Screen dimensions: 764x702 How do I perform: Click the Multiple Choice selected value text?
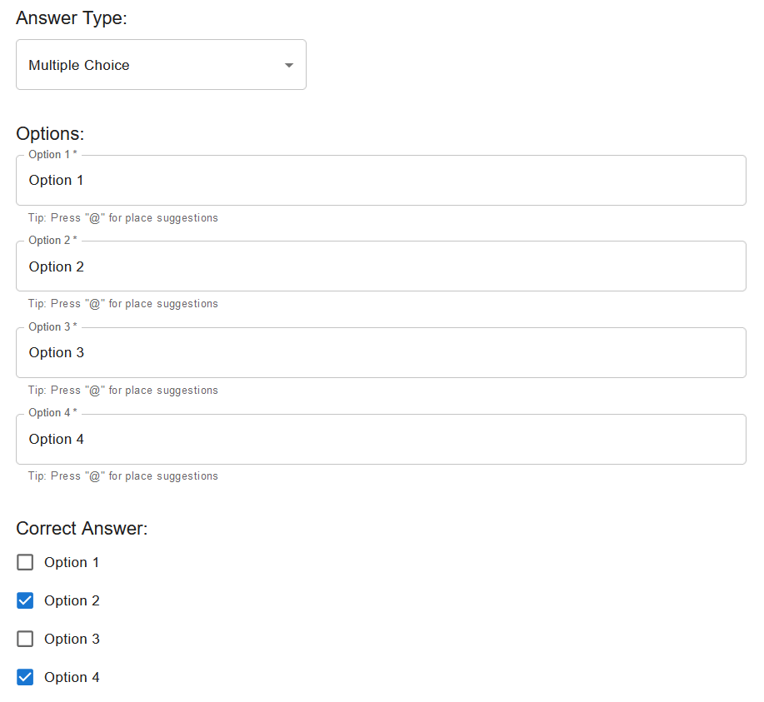point(79,65)
